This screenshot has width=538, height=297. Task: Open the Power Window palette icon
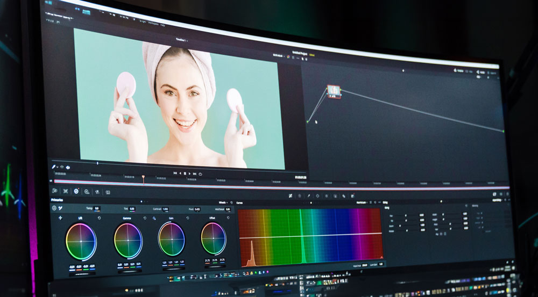click(x=317, y=196)
